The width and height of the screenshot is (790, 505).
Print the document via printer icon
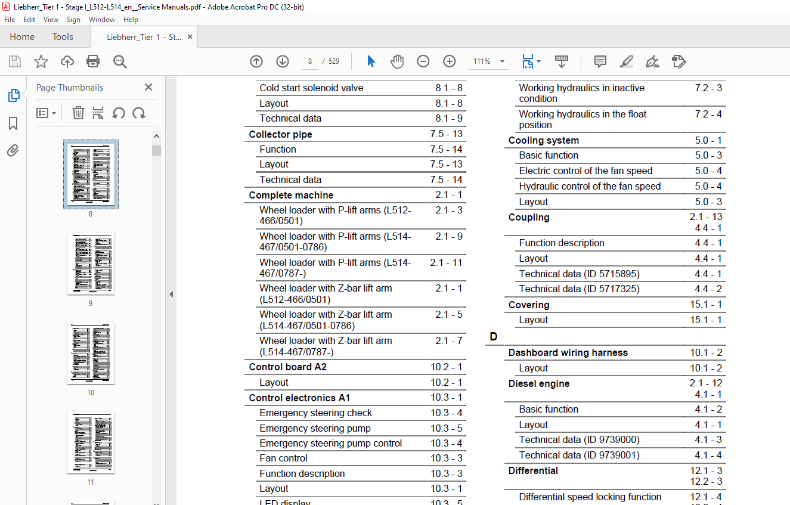[93, 61]
